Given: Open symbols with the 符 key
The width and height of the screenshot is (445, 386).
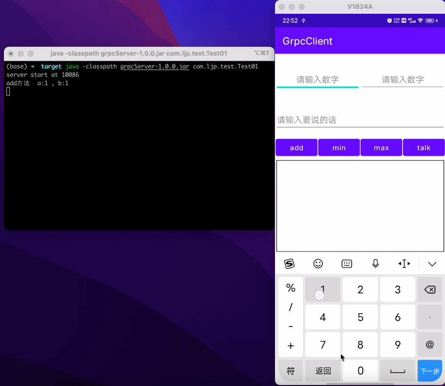Looking at the screenshot, I should click(291, 370).
